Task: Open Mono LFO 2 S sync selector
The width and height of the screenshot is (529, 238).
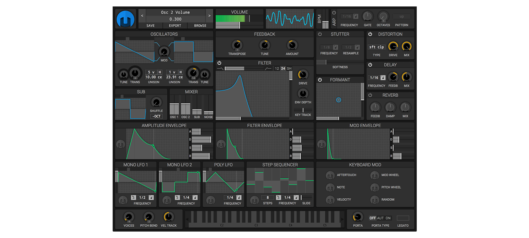Action: tap(177, 198)
